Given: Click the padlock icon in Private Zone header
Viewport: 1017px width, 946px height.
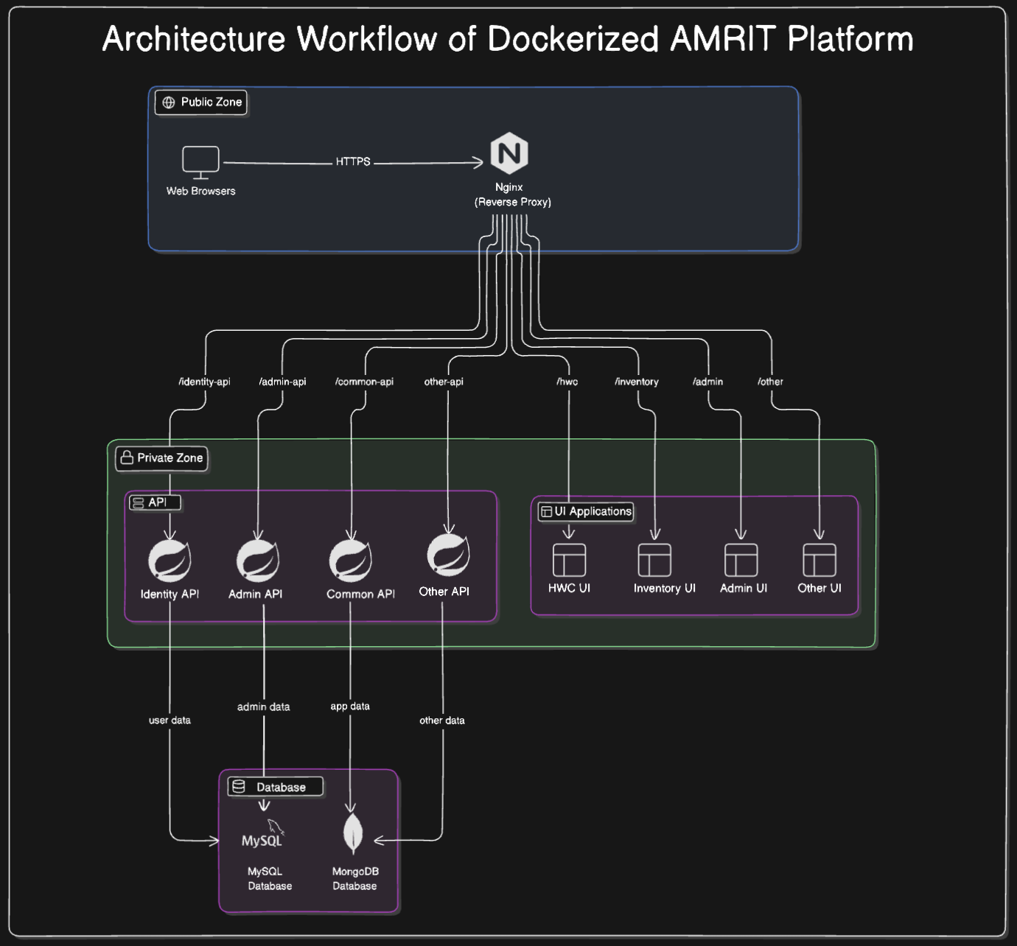Looking at the screenshot, I should point(125,458).
